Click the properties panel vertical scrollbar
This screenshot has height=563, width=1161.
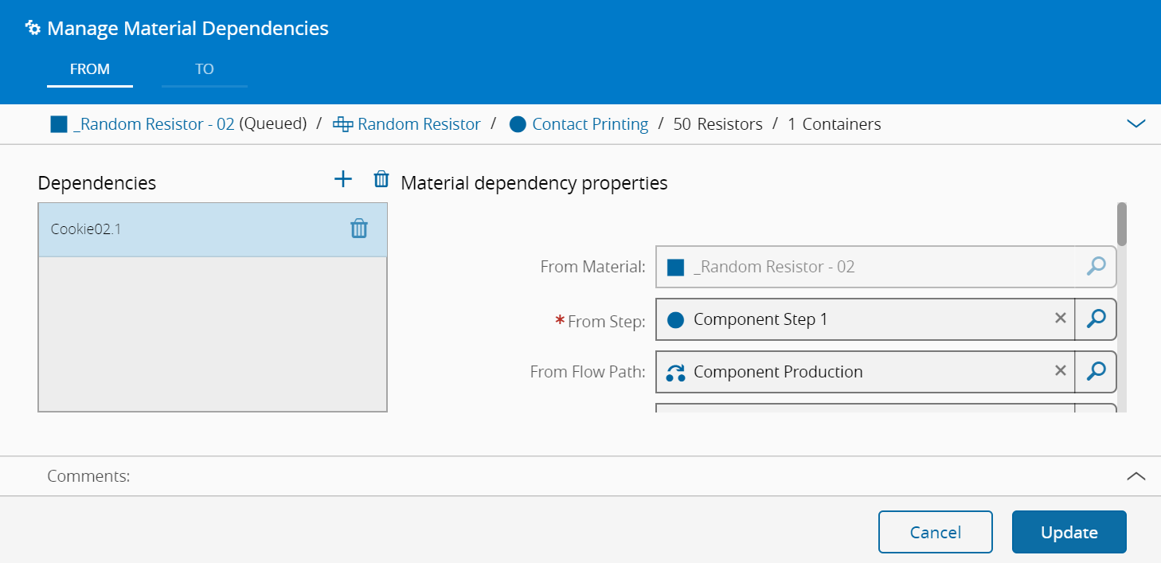[1122, 225]
